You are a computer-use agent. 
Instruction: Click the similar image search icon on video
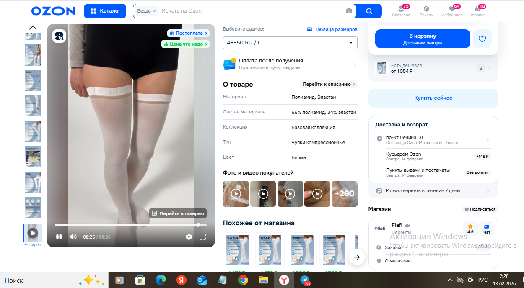point(59,36)
